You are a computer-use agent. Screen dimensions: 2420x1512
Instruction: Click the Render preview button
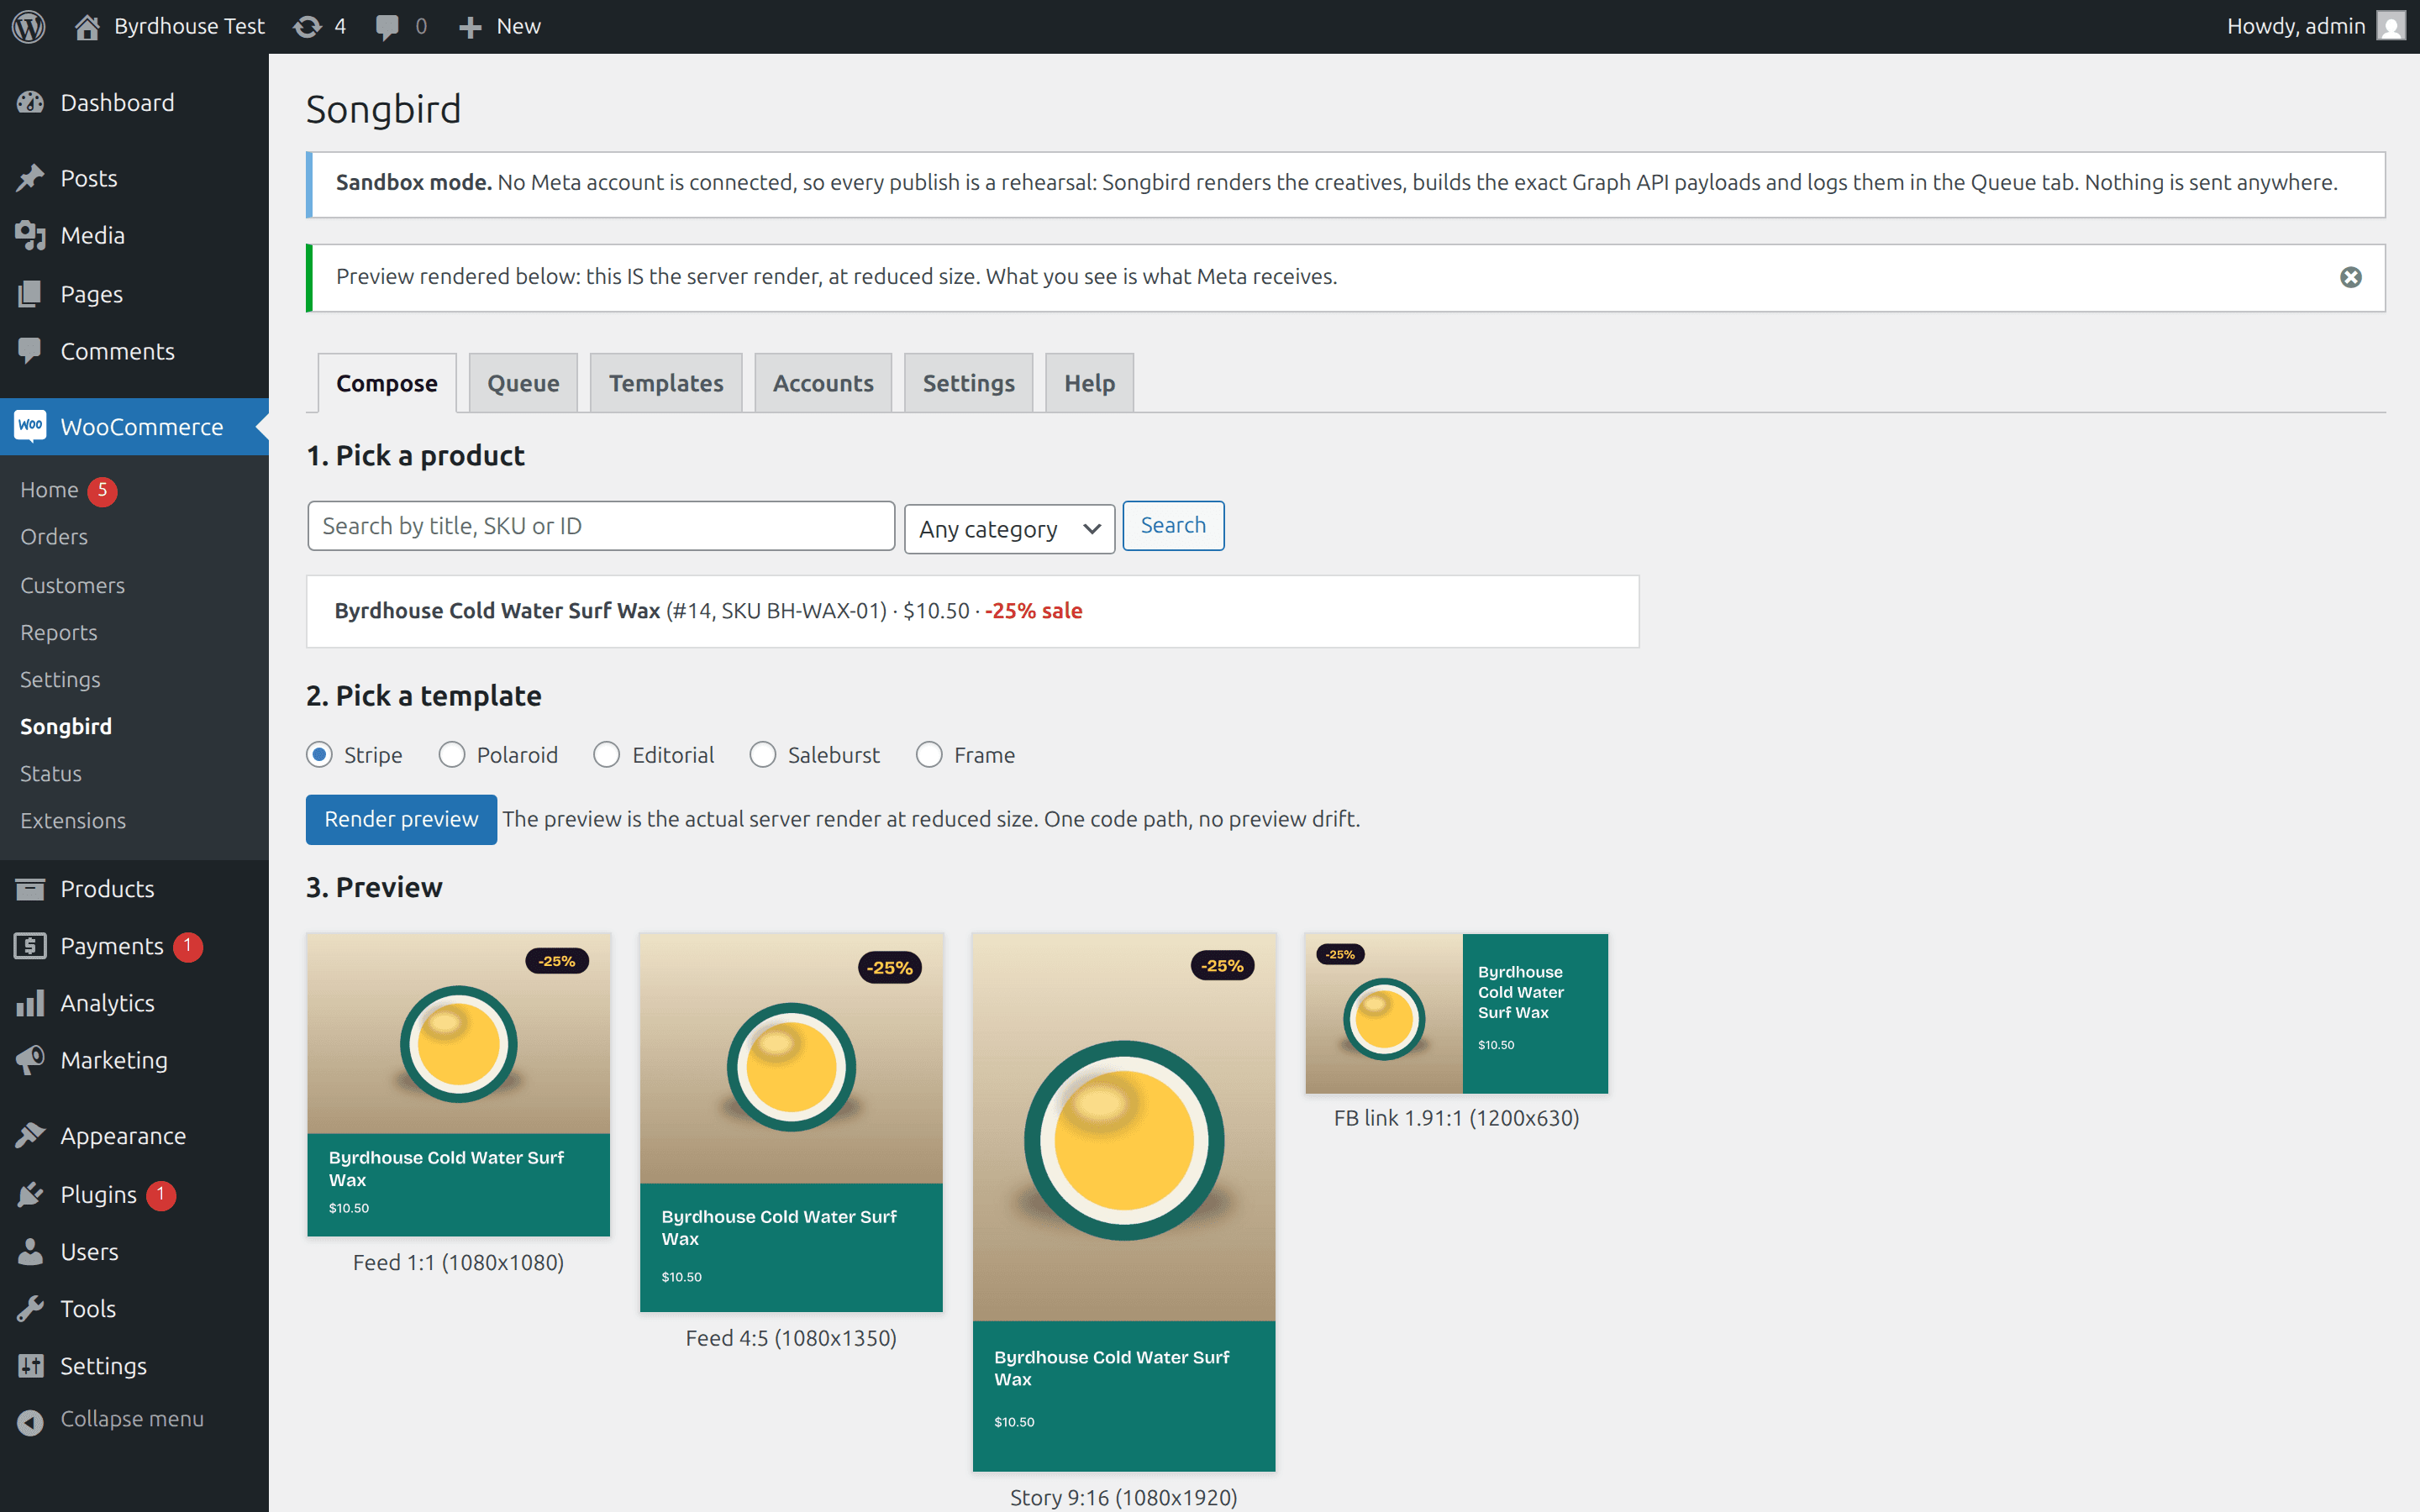pos(401,819)
